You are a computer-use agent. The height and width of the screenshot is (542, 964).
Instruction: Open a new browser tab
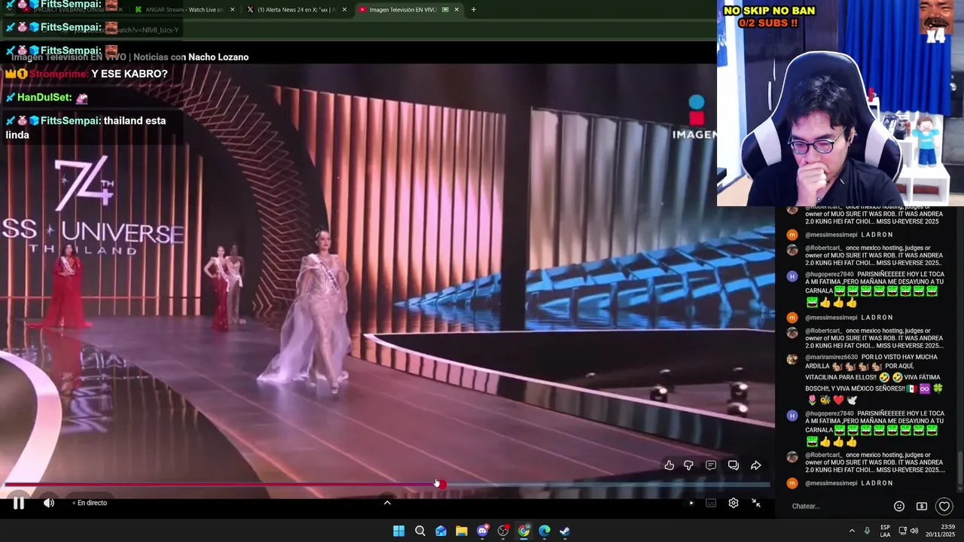pos(474,10)
